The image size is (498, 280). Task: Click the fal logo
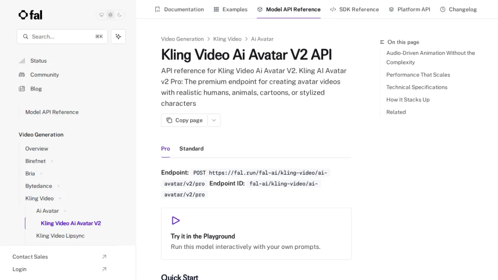click(x=30, y=15)
